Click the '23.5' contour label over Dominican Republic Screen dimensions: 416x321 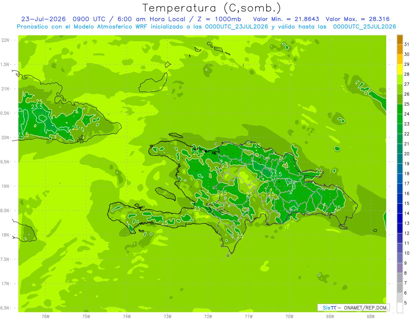[276, 174]
